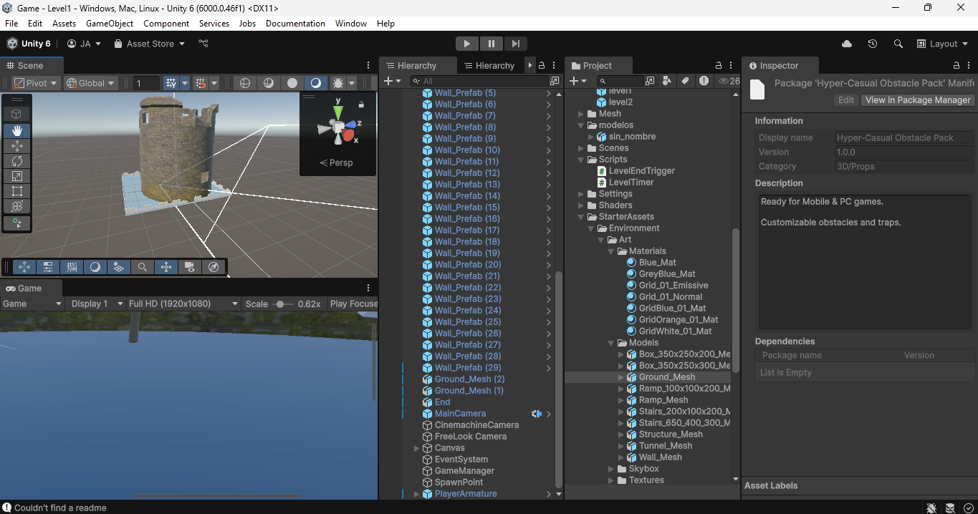Open the custom editor tools icon
The height and width of the screenshot is (514, 978).
[x=17, y=223]
